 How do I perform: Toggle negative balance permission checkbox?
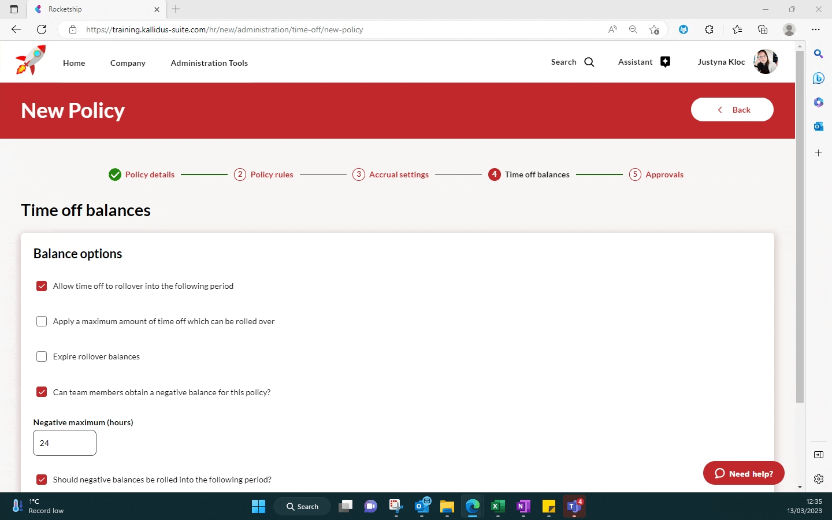point(42,392)
